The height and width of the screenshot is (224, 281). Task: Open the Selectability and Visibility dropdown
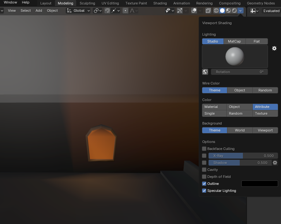point(170,11)
